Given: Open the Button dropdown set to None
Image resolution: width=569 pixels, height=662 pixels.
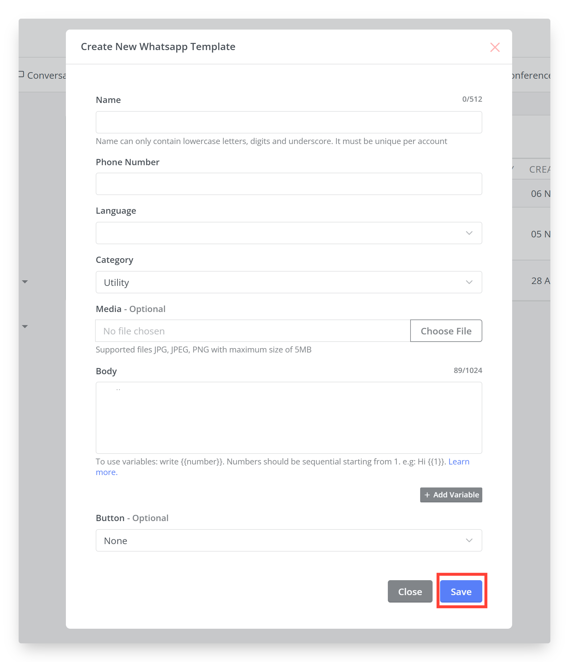Looking at the screenshot, I should [x=289, y=540].
